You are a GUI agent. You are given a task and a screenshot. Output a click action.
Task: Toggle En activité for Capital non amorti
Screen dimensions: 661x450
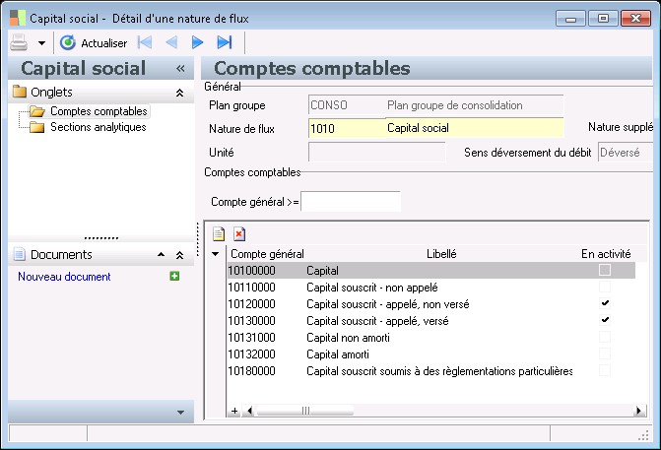605,337
